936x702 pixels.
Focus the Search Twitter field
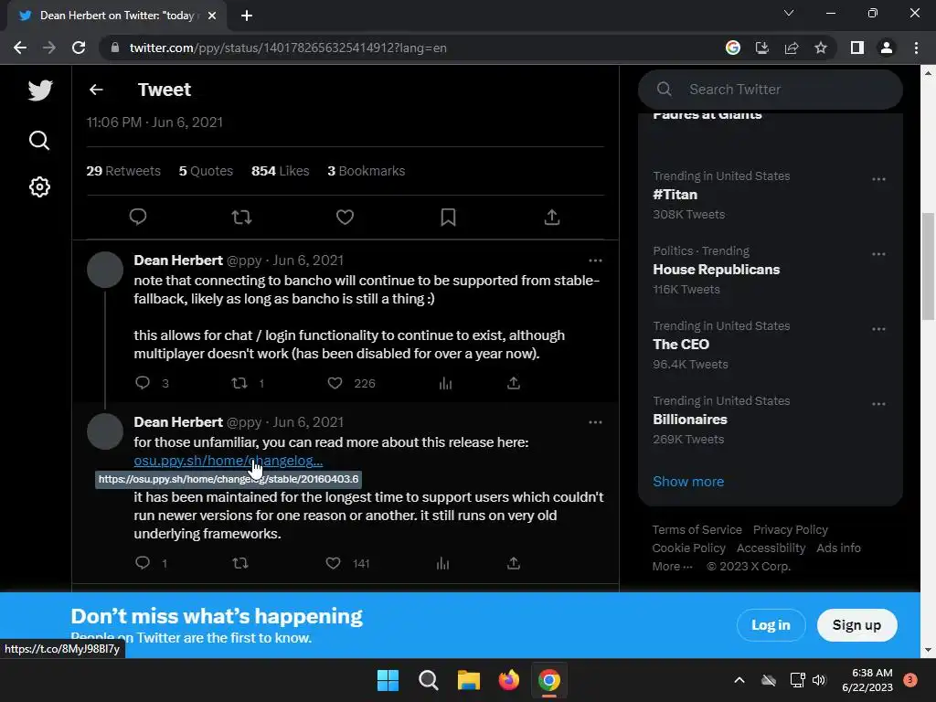[770, 89]
